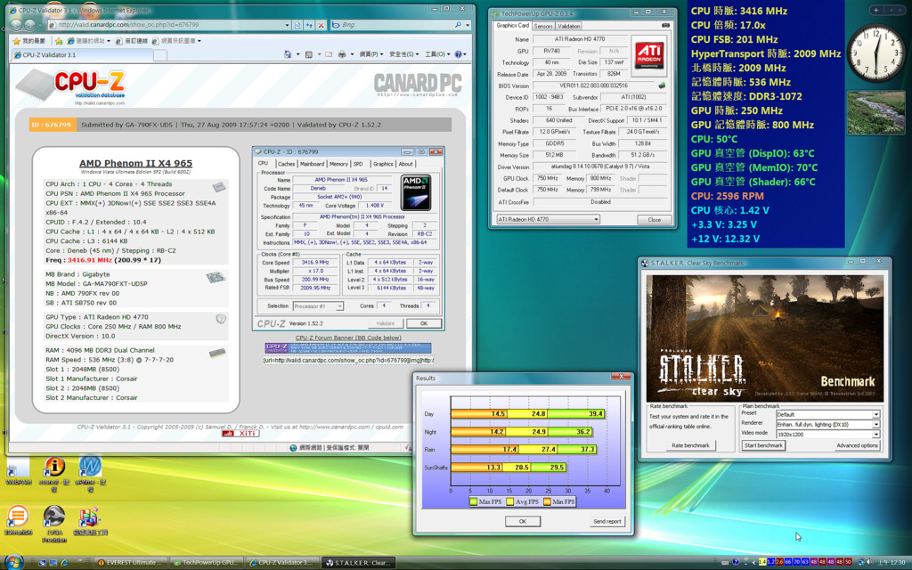Open the ATI Radeon HD 4770 GPU dropdown

tap(548, 219)
